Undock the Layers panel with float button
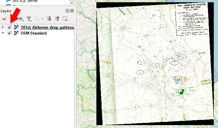The height and width of the screenshot is (128, 218). tap(67, 11)
